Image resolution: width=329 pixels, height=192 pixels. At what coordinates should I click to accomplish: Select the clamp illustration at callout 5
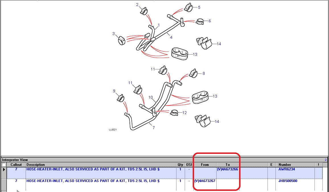pos(188,7)
